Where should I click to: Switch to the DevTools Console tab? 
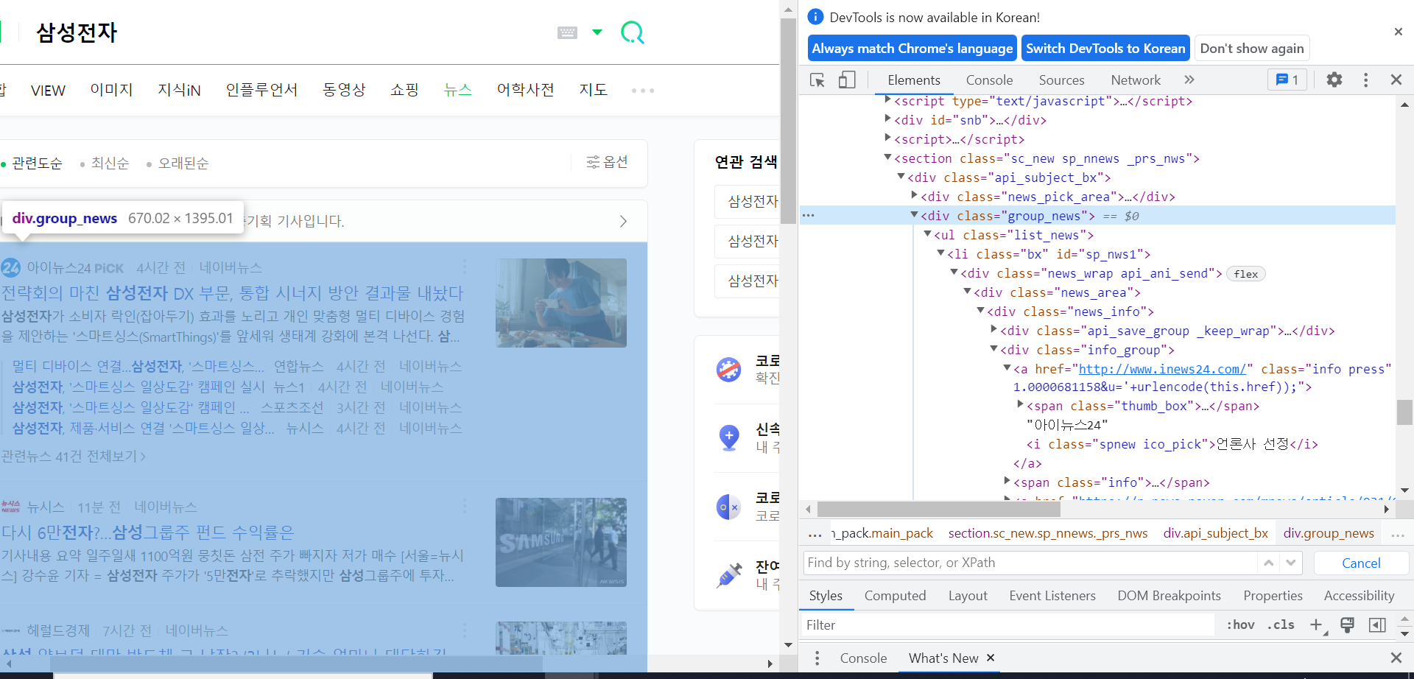point(990,80)
